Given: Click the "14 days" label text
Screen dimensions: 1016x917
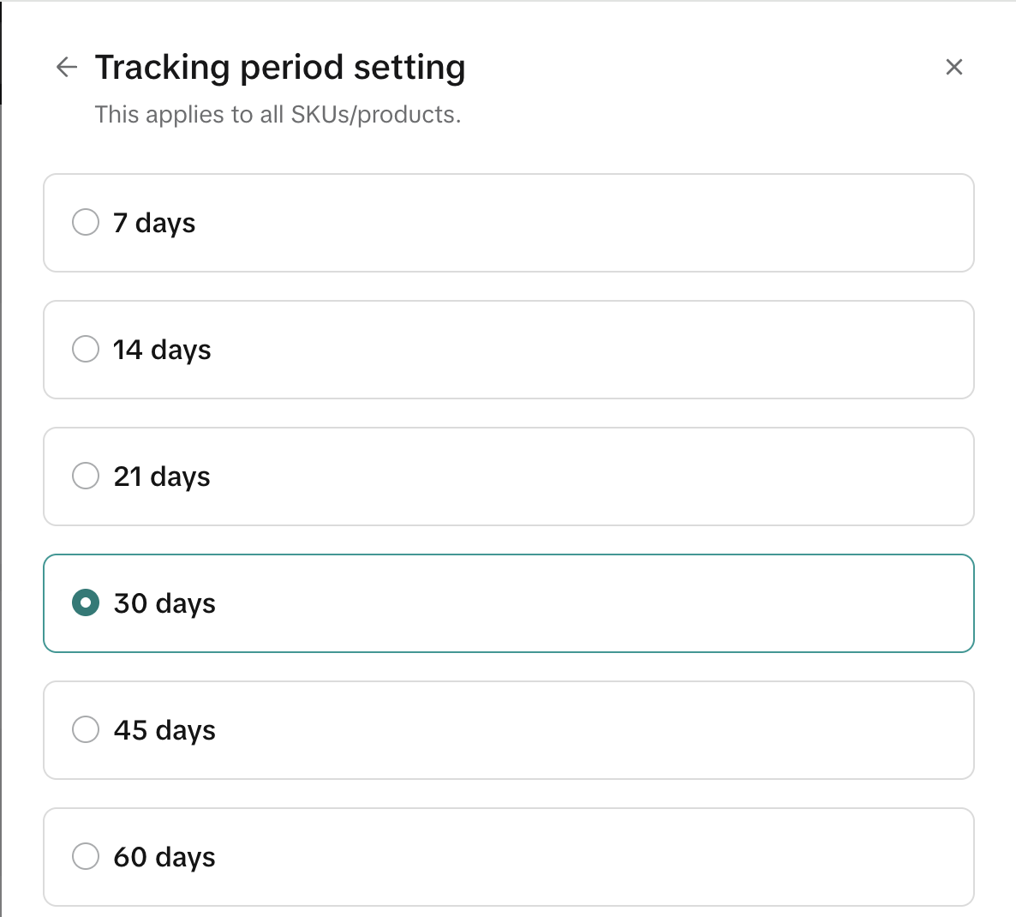Looking at the screenshot, I should tap(162, 351).
